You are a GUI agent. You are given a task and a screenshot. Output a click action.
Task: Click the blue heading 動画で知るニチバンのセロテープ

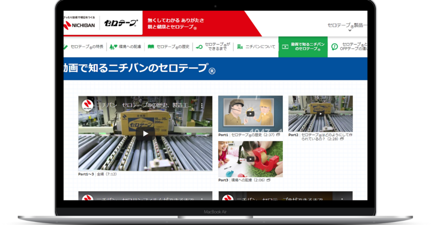click(140, 68)
